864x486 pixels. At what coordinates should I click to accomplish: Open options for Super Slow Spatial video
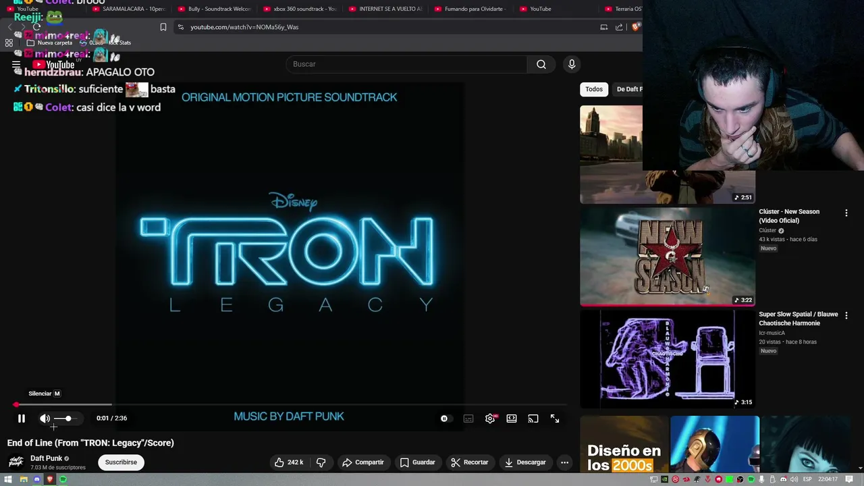click(846, 315)
